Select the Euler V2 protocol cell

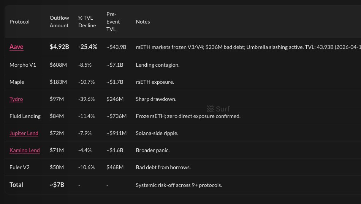19,167
